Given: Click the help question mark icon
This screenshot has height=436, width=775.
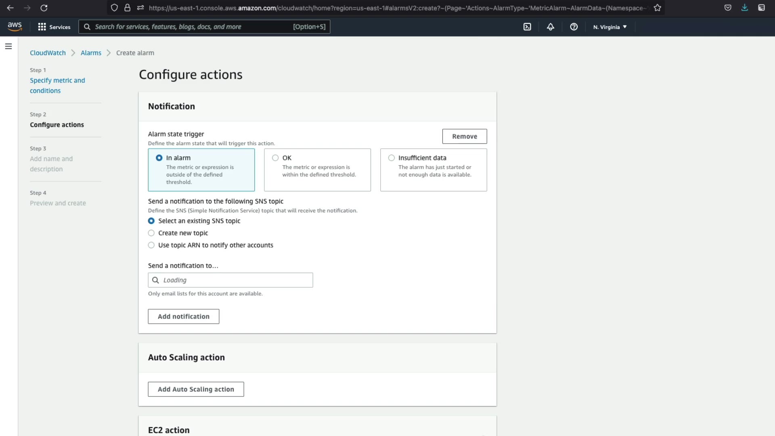Looking at the screenshot, I should tap(574, 27).
